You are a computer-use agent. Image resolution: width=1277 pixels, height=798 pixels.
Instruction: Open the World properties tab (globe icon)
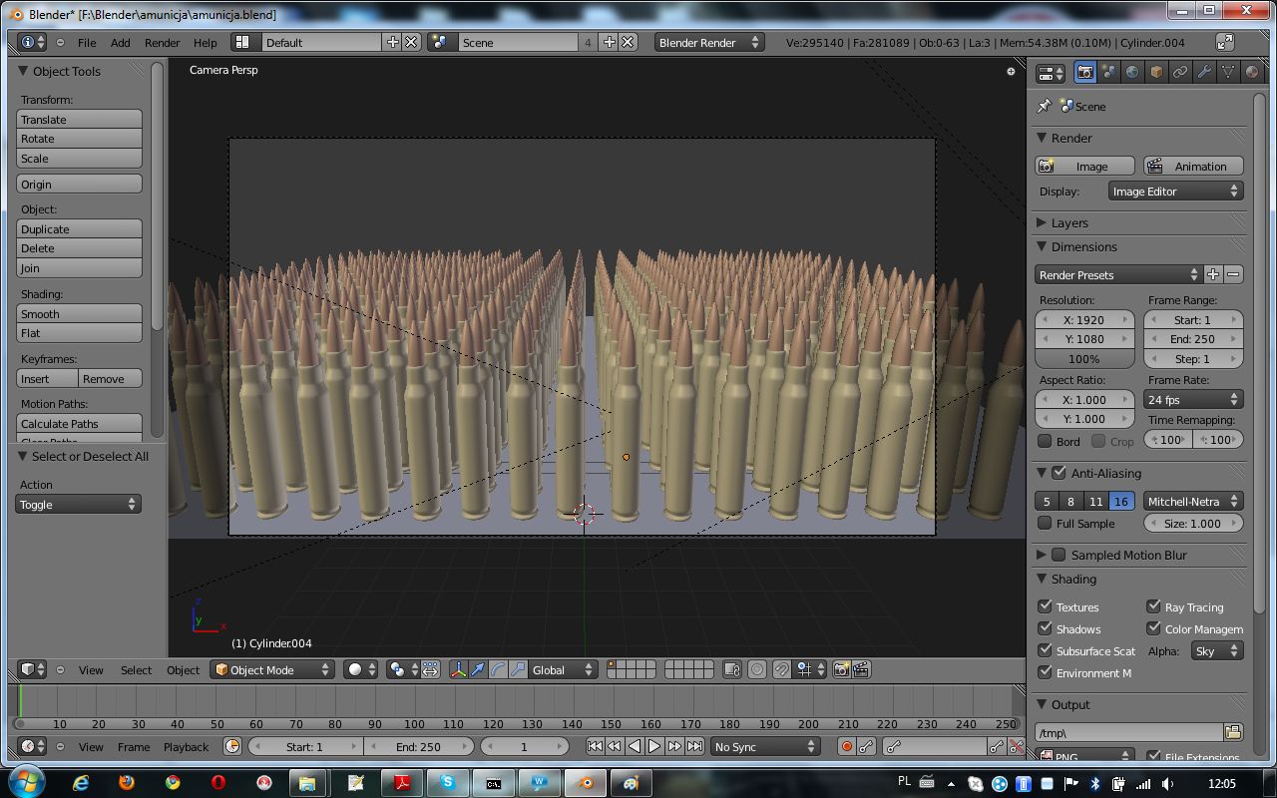(1132, 73)
